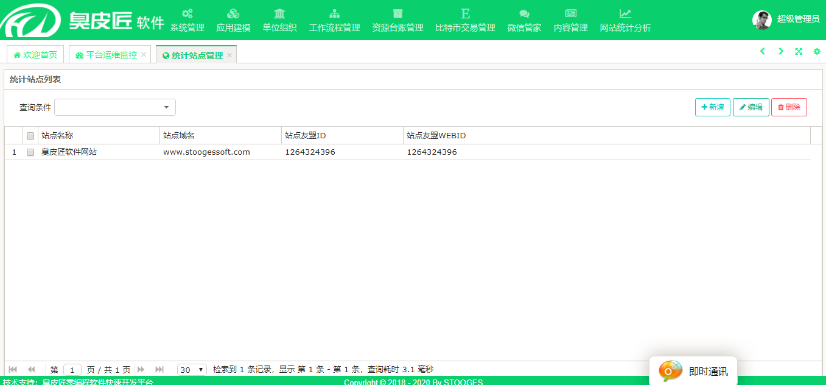The image size is (826, 385).
Task: Click the 应用建模 cubes icon
Action: click(233, 13)
